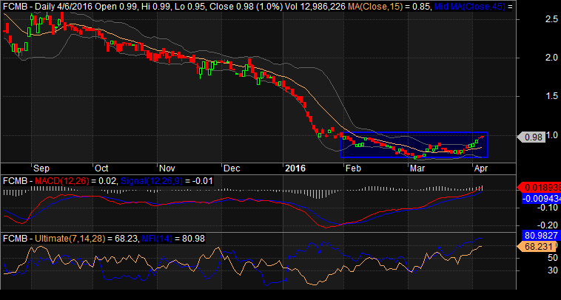Select the Vol 12,986,226 reading in chart title
561x300 pixels.
[x=315, y=7]
